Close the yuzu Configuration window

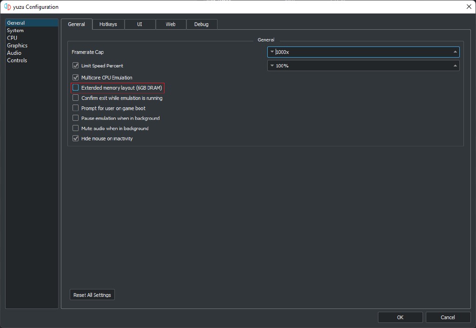(x=469, y=7)
